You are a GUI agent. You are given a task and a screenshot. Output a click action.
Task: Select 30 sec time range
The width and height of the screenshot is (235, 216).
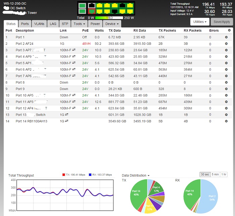[205, 174]
